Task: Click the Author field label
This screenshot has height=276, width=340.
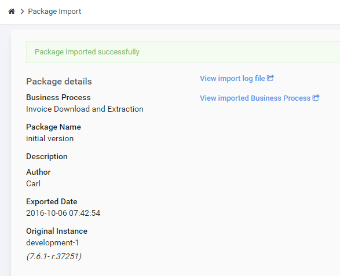Action: coord(38,172)
